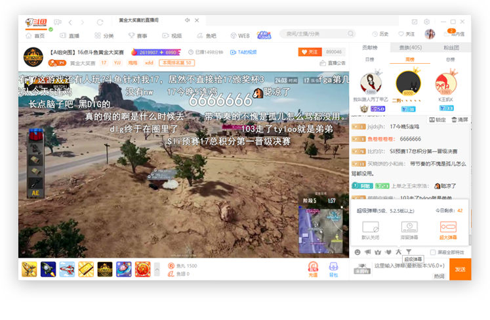Click the funnel chat filter icon
This screenshot has height=320, width=490.
(x=409, y=252)
